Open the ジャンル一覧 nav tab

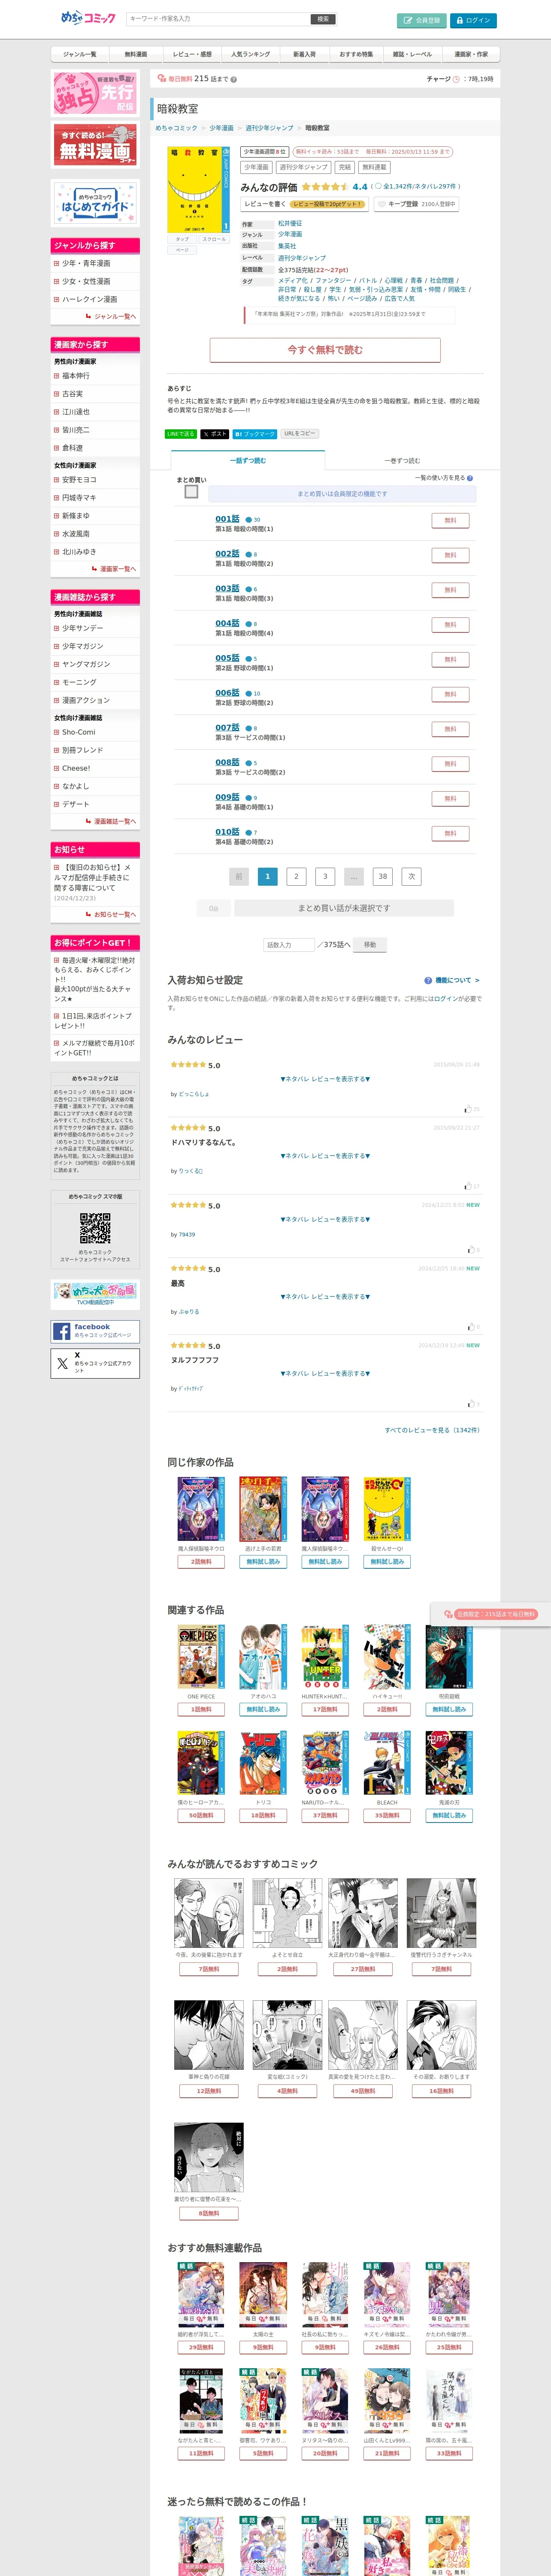pos(80,54)
